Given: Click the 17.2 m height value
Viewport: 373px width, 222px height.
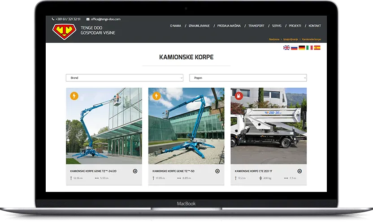Looking at the screenshot, I should point(242,178).
